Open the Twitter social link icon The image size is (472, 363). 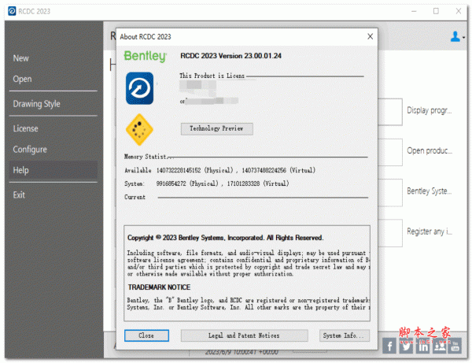(407, 346)
